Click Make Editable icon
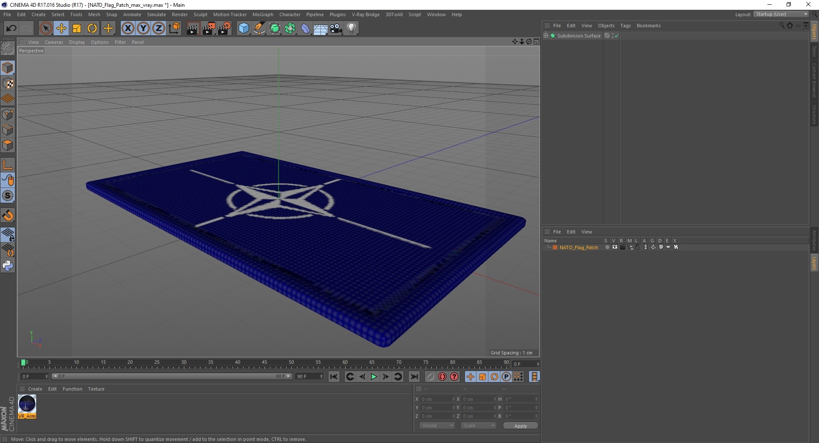Screen dimensions: 819x443 [8, 49]
